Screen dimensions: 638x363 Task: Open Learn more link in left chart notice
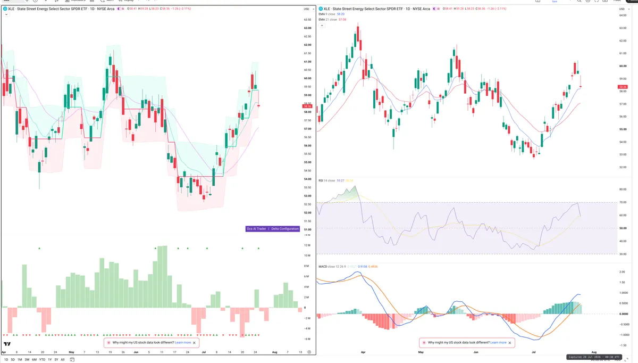tap(183, 343)
